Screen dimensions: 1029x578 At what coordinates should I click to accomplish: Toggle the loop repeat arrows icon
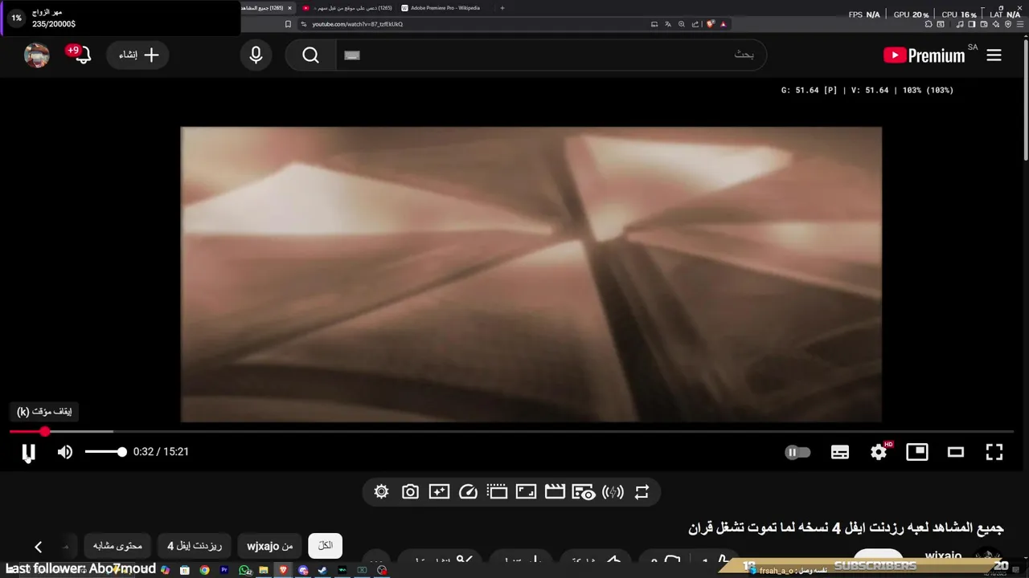click(x=642, y=492)
